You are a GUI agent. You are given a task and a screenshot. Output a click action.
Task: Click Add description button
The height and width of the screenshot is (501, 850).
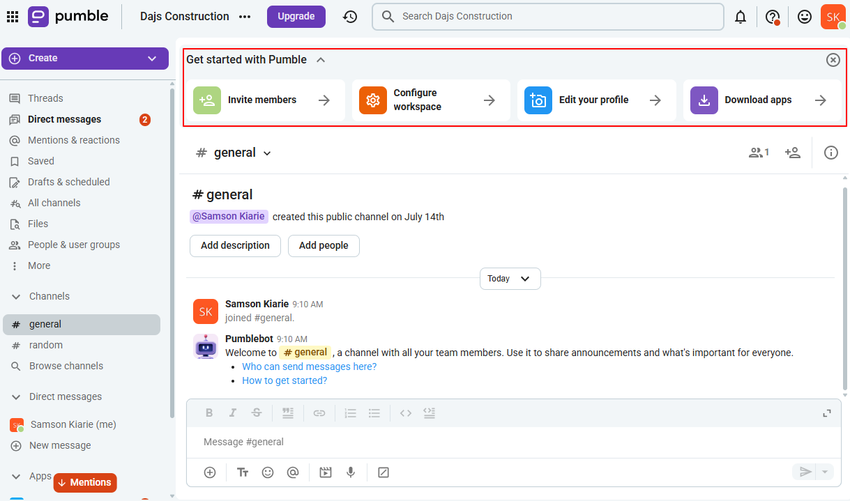(x=235, y=245)
